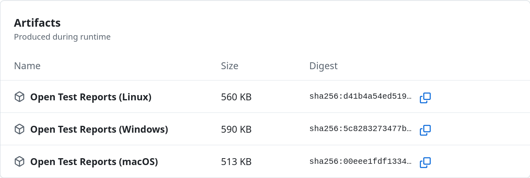Click the "Produced during runtime" subtitle
This screenshot has height=178, width=530.
[62, 37]
